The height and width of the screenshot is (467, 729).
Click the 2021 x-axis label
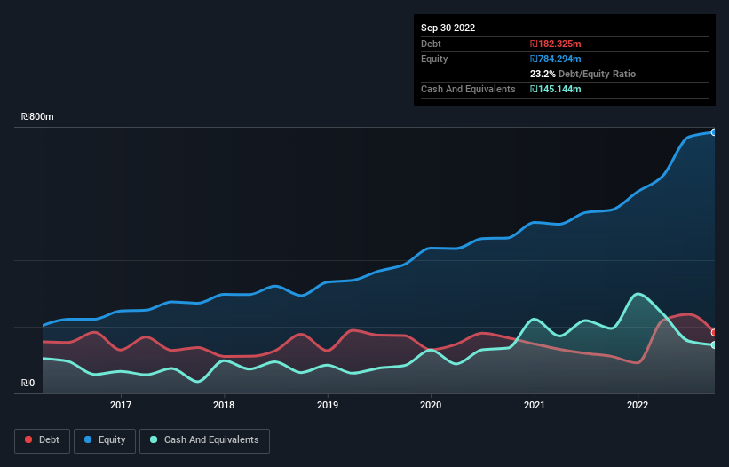535,405
